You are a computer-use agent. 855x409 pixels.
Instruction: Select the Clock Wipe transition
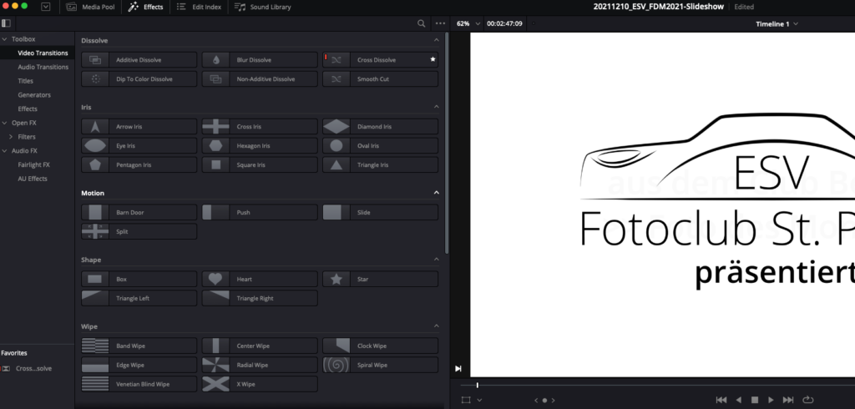coord(380,346)
